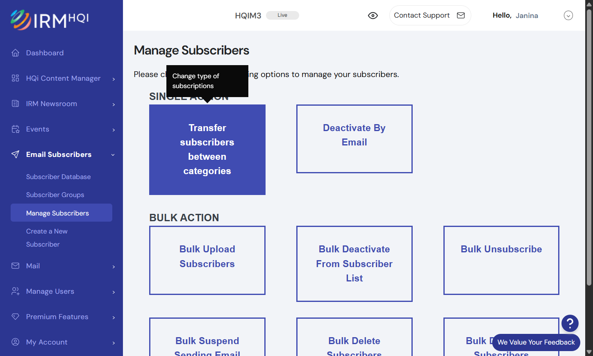
Task: Expand the HQi Content Manager submenu arrow
Action: click(x=114, y=79)
